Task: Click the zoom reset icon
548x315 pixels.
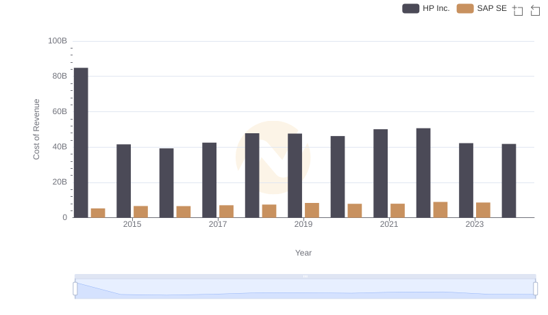Action: click(535, 10)
